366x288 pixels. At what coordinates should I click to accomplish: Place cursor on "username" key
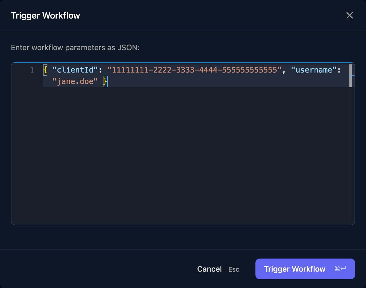(x=314, y=70)
